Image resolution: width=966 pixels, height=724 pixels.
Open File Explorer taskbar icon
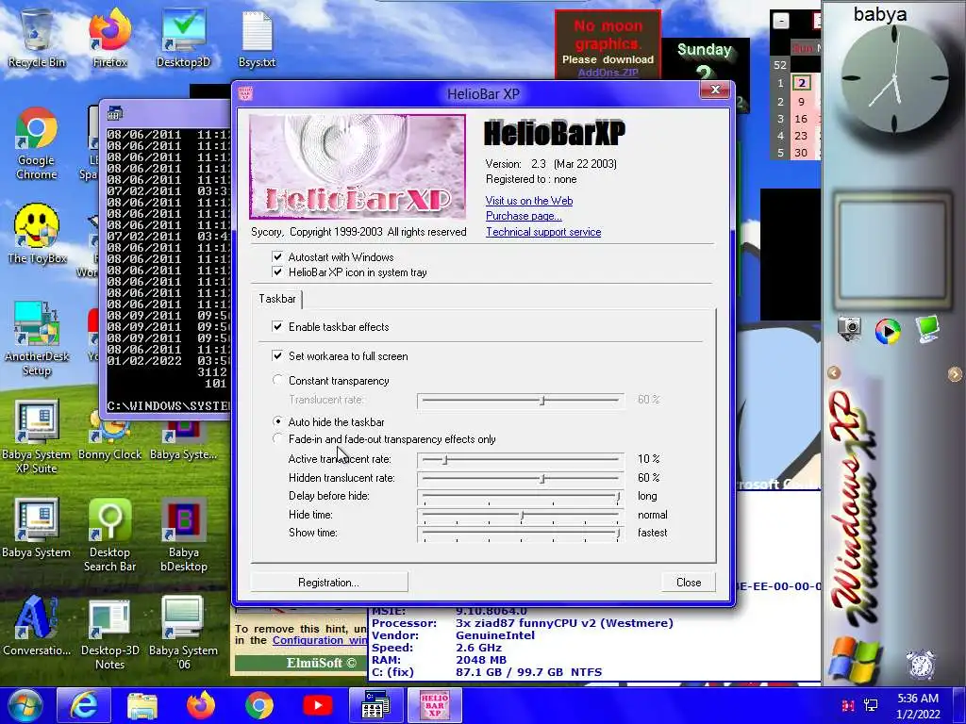click(x=142, y=705)
